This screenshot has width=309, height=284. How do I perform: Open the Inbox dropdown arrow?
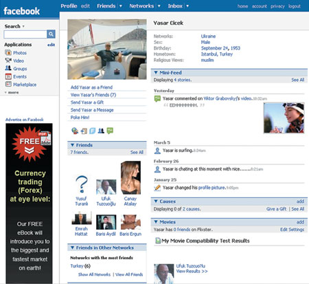tap(187, 6)
